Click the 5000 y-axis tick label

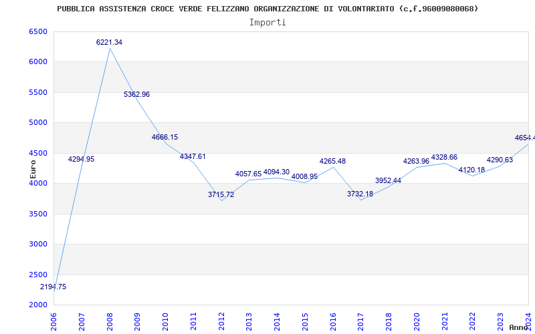point(38,122)
